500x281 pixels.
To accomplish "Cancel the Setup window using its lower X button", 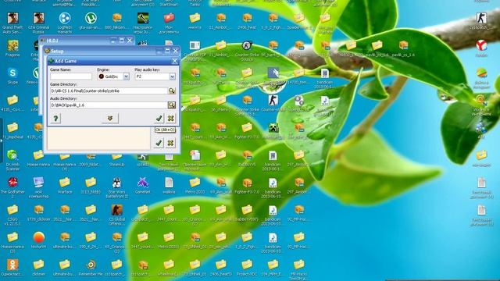I will pyautogui.click(x=170, y=143).
